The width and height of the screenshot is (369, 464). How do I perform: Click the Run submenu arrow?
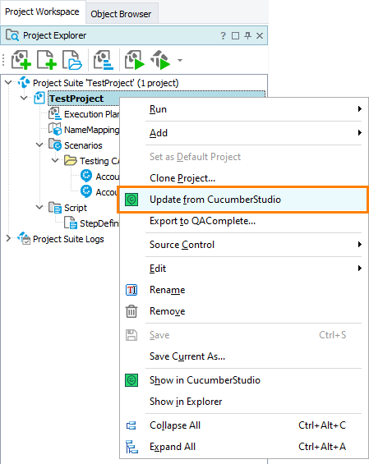tap(359, 109)
